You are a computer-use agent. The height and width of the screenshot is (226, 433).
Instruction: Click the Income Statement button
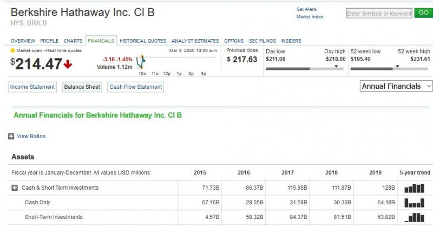click(32, 87)
